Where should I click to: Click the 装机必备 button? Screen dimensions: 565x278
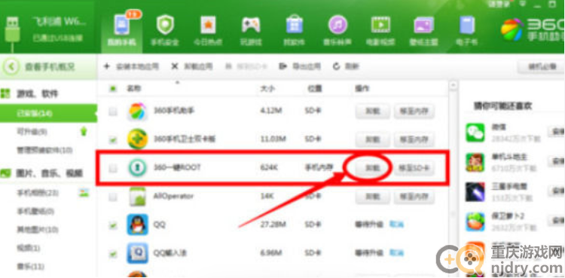(x=541, y=66)
